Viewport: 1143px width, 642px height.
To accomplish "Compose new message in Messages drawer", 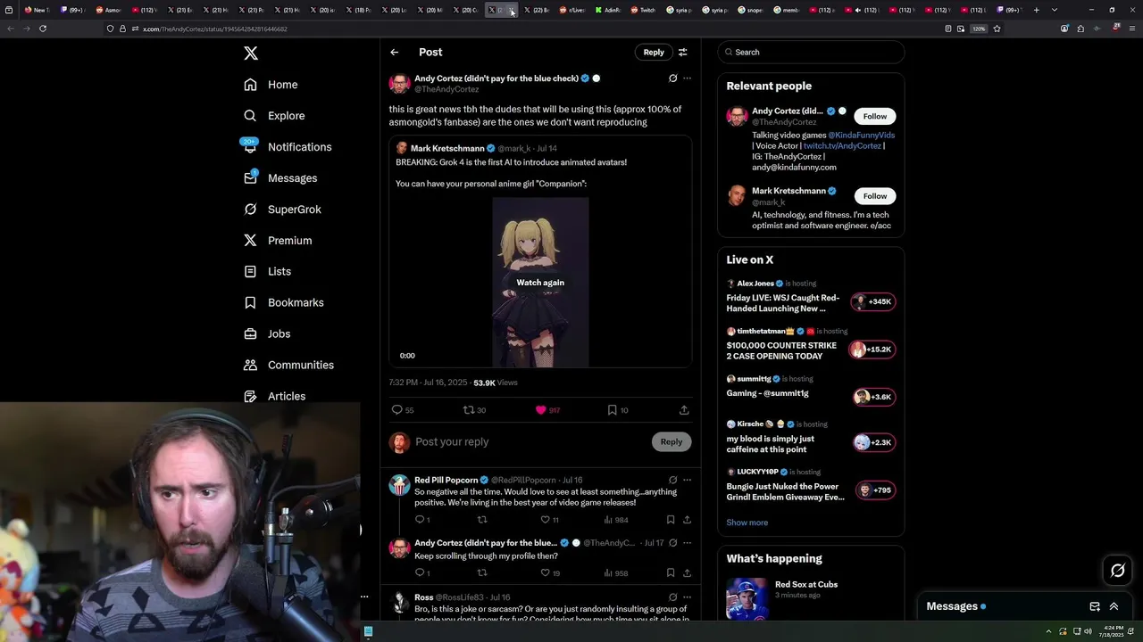I will click(1095, 606).
